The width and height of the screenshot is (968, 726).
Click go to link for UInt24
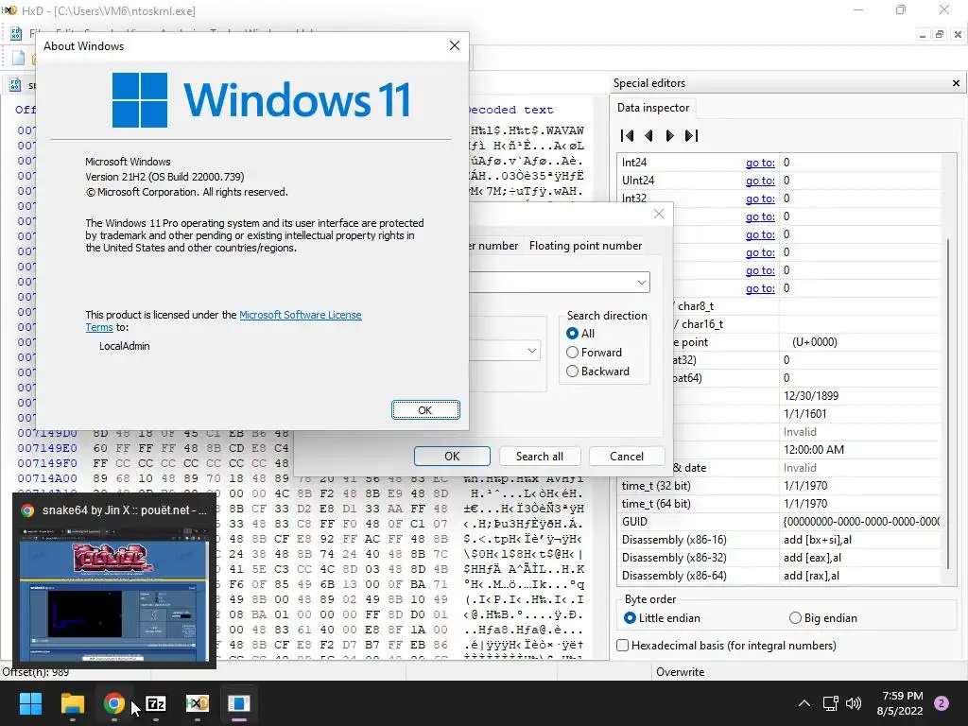click(x=760, y=181)
